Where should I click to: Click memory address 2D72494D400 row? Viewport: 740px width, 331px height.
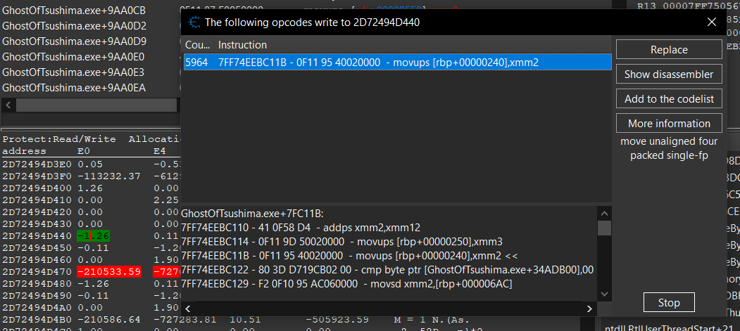(x=35, y=188)
